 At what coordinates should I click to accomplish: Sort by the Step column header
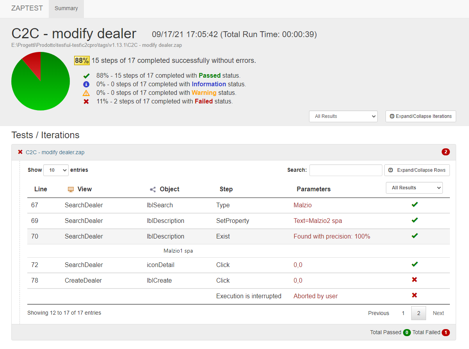pos(226,189)
